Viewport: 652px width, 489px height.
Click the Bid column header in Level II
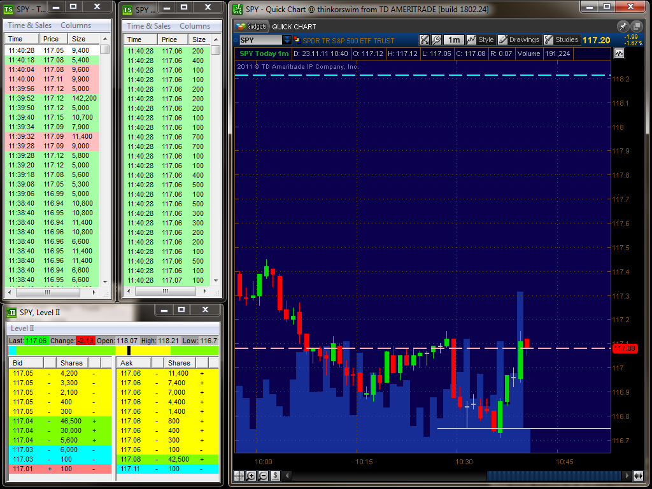[26, 363]
